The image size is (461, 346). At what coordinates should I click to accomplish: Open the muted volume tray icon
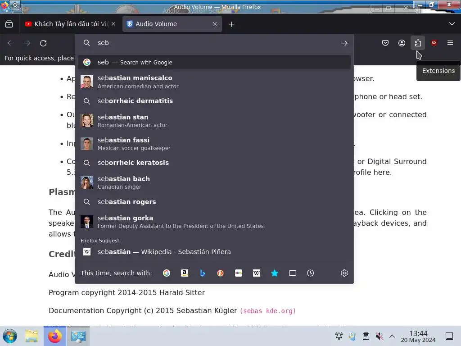379,336
